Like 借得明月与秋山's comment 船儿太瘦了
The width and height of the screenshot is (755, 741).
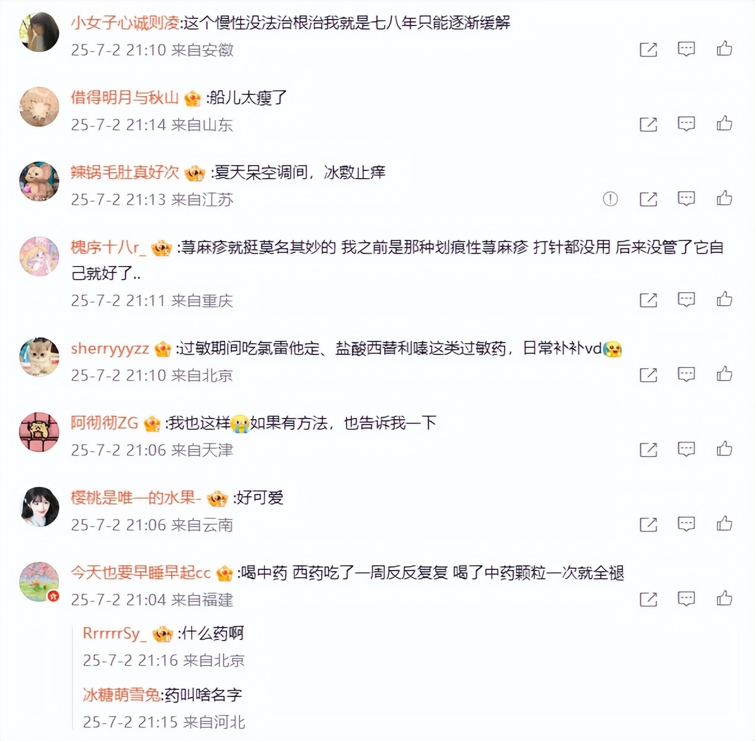pyautogui.click(x=724, y=123)
